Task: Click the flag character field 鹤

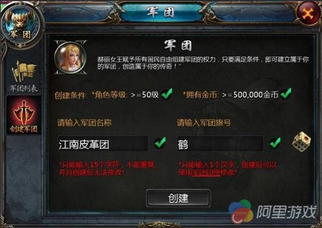Action: point(220,144)
